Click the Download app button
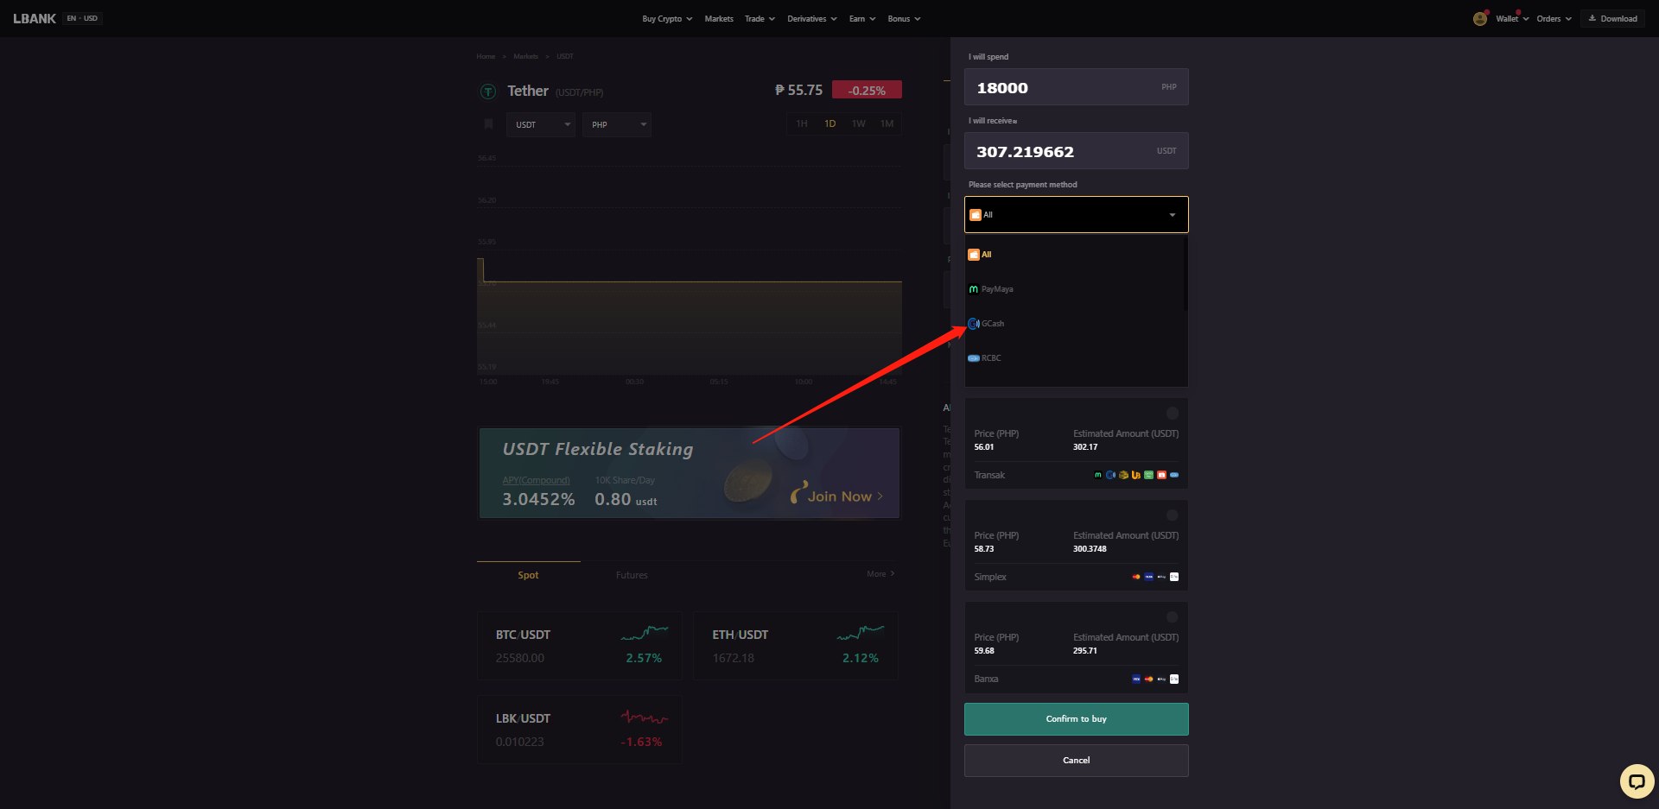The image size is (1659, 809). click(x=1612, y=18)
